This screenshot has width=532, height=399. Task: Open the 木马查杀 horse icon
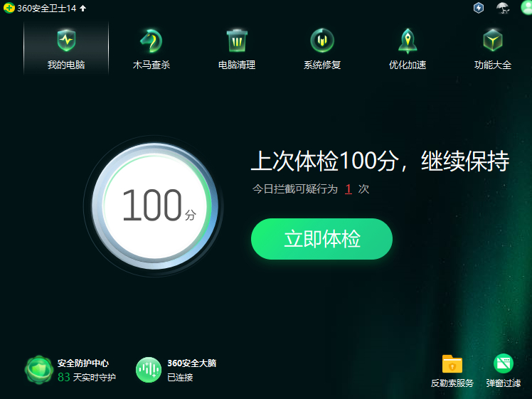pos(151,41)
